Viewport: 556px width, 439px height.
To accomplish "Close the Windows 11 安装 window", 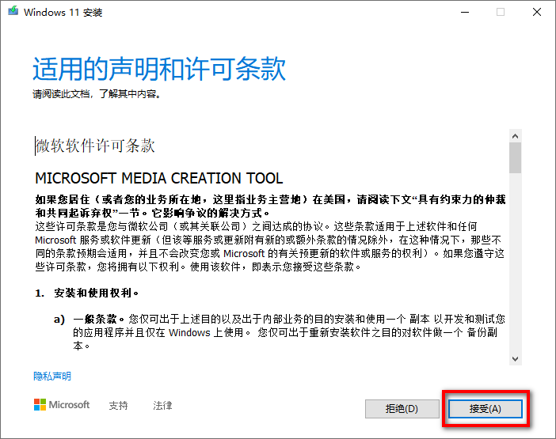I will (x=537, y=13).
